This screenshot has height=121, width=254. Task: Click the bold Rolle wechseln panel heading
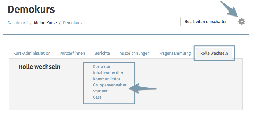pos(40,67)
